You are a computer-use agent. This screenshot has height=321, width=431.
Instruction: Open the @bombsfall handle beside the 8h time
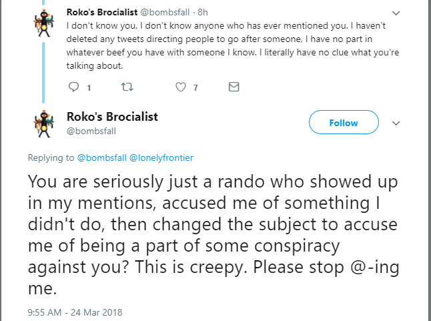point(165,13)
